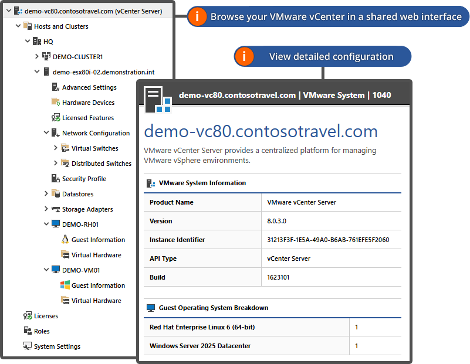Select the Advanced Settings tree item
Viewport: 470px width, 364px height.
pyautogui.click(x=89, y=87)
